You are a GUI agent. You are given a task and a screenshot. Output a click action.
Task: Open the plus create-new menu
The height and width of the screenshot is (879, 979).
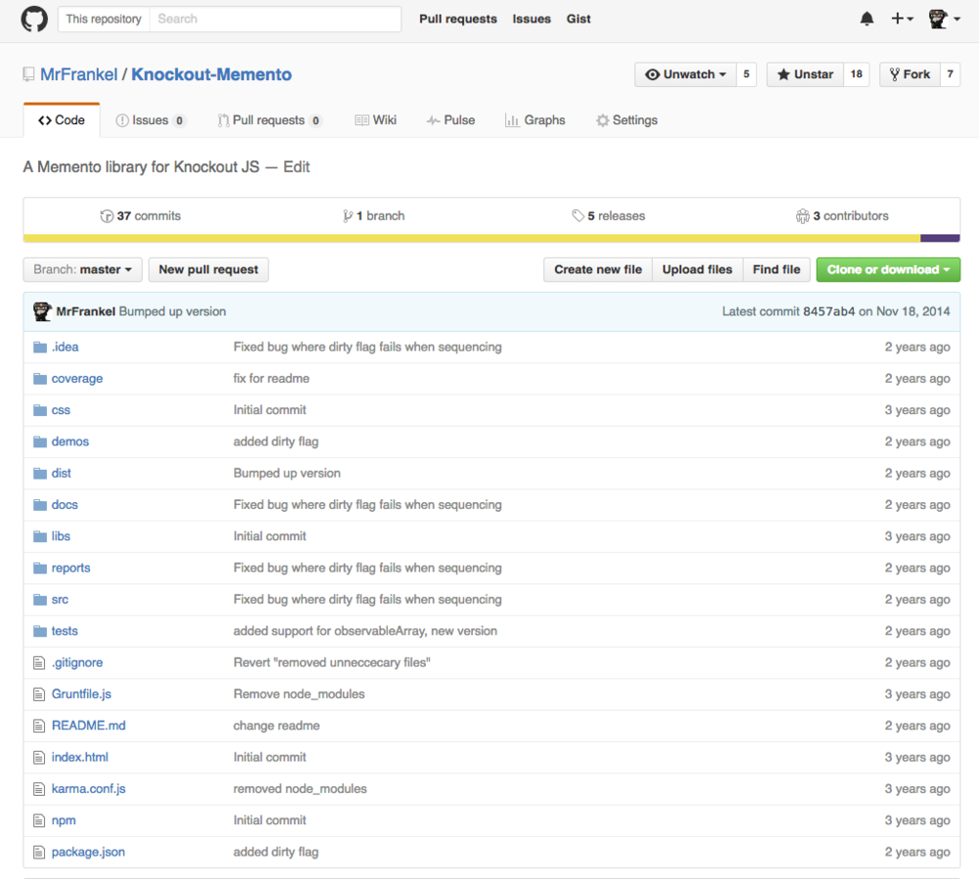point(902,19)
